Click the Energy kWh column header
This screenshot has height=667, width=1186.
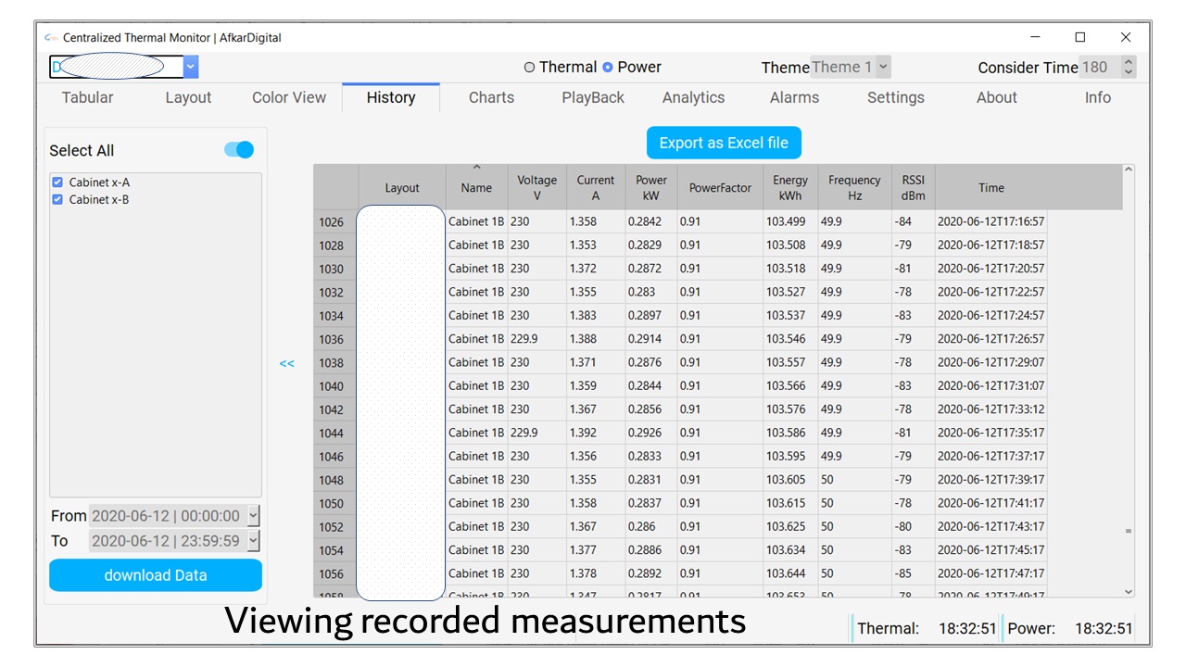(x=789, y=188)
